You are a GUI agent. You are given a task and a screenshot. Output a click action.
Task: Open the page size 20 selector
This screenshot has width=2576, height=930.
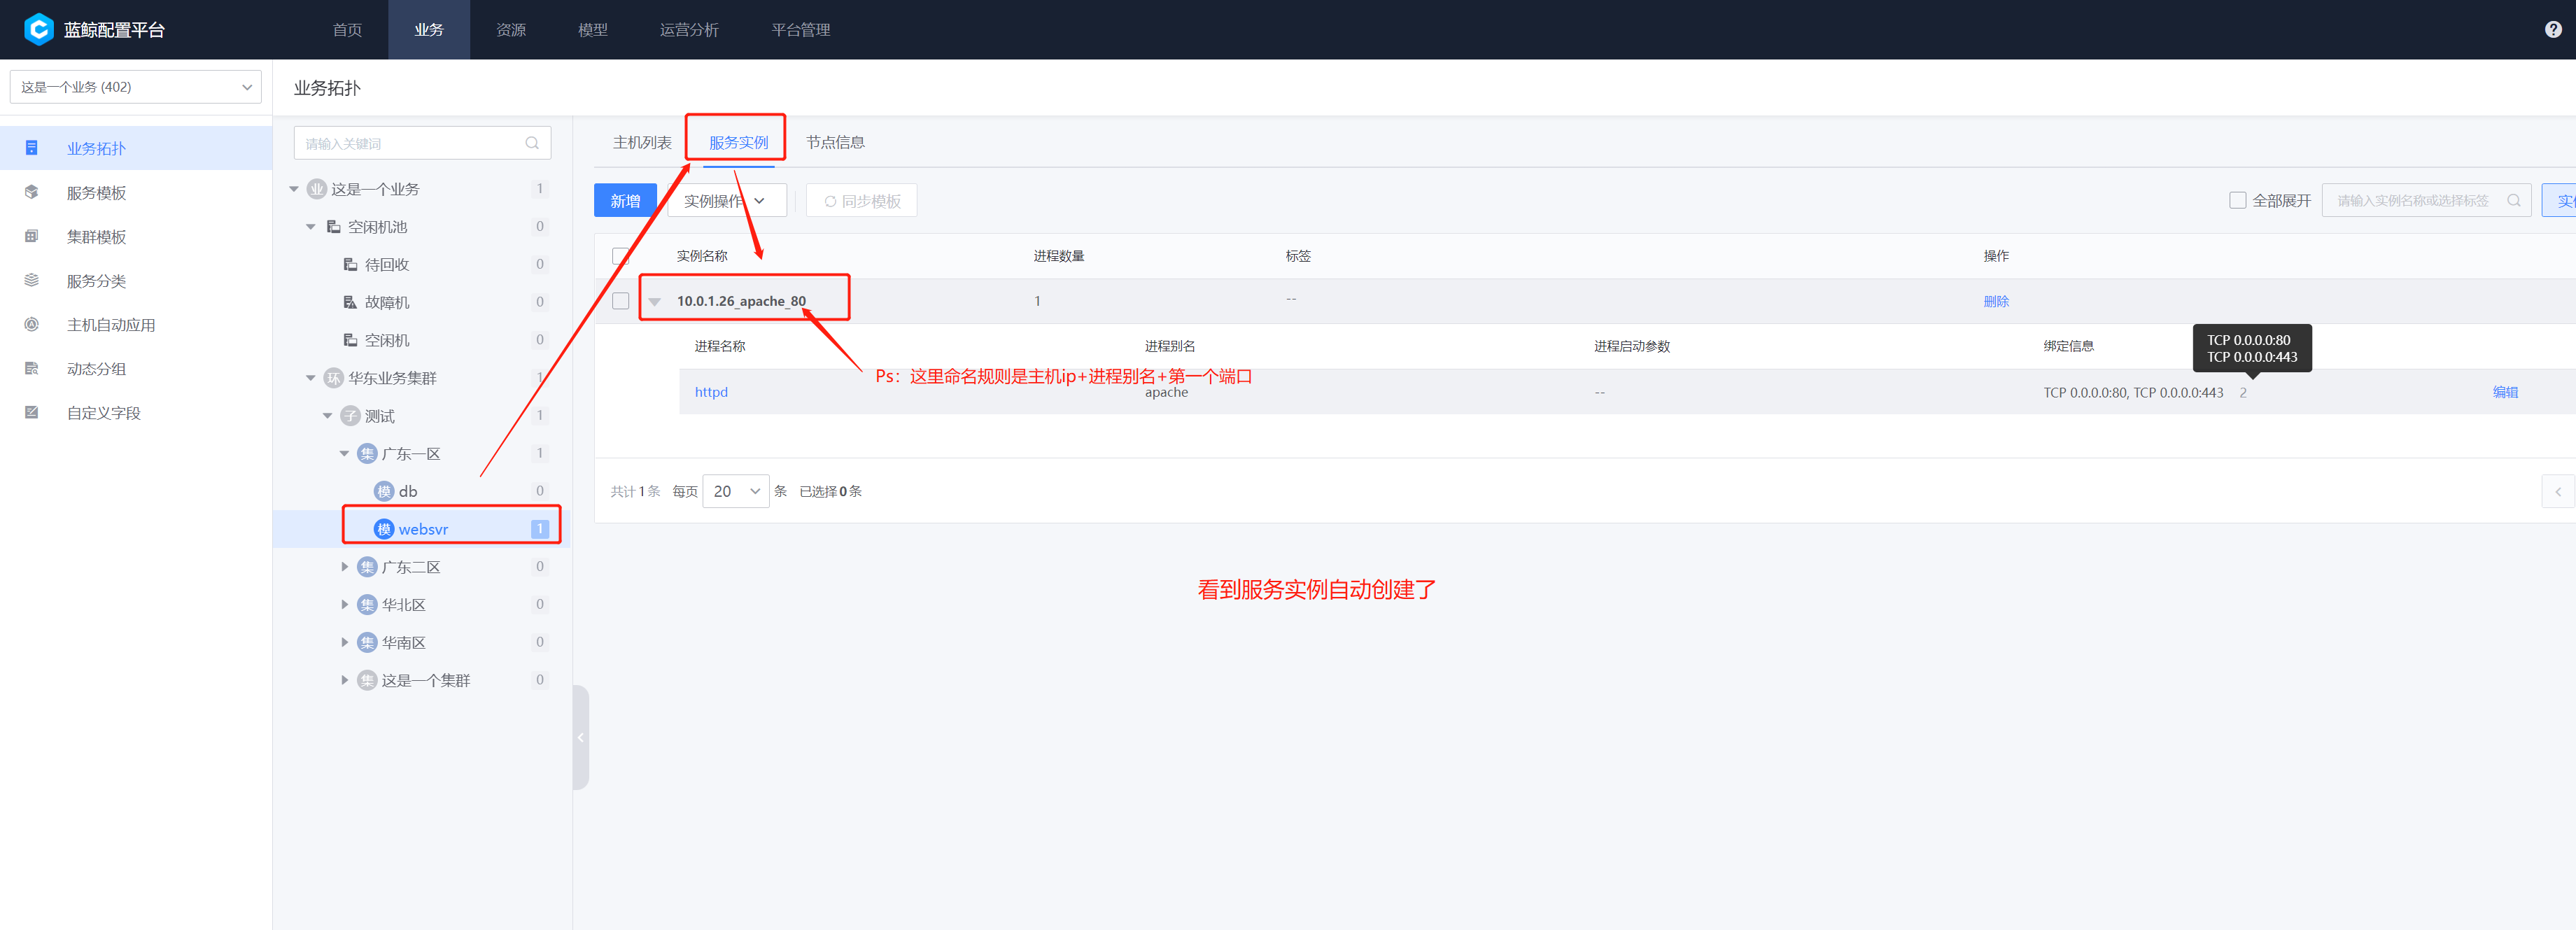735,491
